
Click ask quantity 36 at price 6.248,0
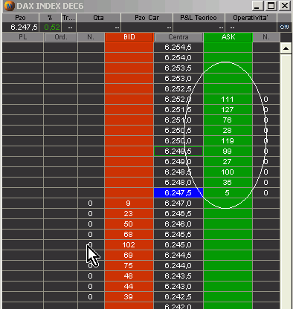click(228, 183)
